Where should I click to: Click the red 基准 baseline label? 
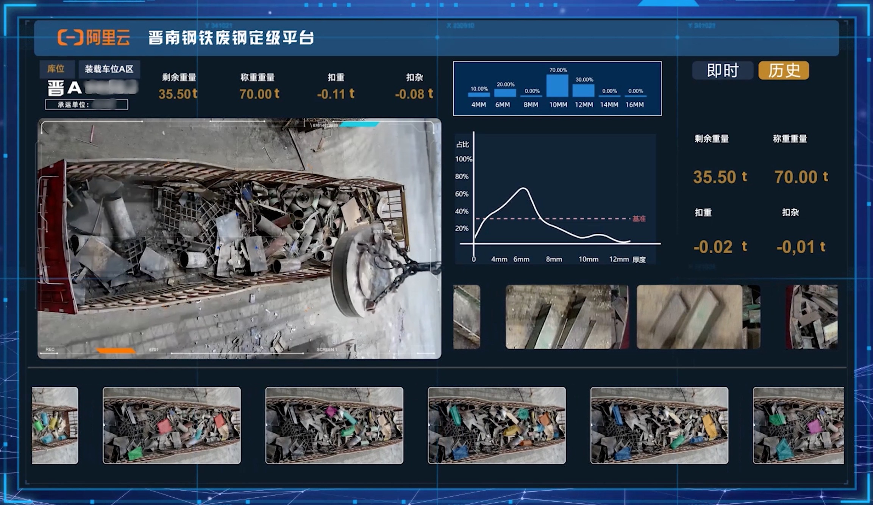pyautogui.click(x=639, y=219)
